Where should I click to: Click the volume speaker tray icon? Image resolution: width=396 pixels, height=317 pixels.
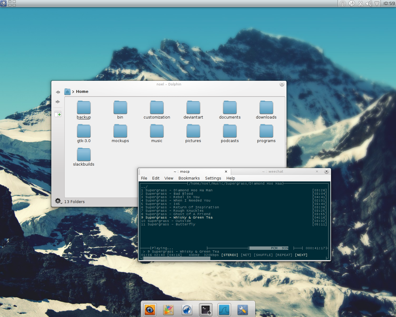[x=368, y=4]
